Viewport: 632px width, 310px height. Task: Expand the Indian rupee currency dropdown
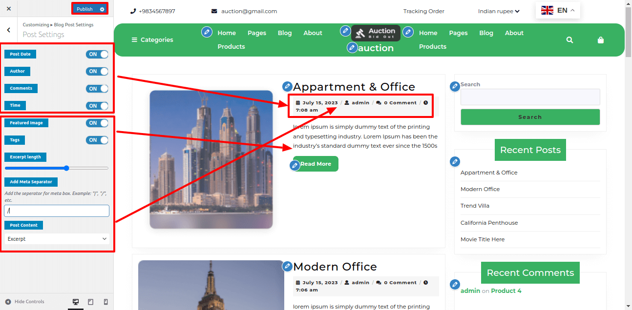pos(498,11)
